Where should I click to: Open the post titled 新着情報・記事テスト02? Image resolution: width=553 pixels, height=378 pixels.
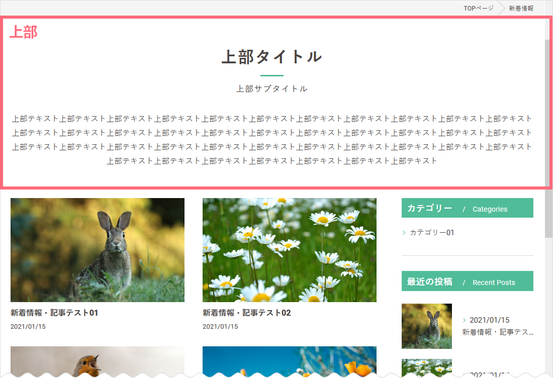(246, 313)
